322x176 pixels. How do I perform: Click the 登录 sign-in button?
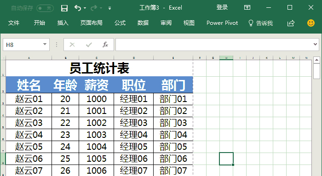[222, 8]
